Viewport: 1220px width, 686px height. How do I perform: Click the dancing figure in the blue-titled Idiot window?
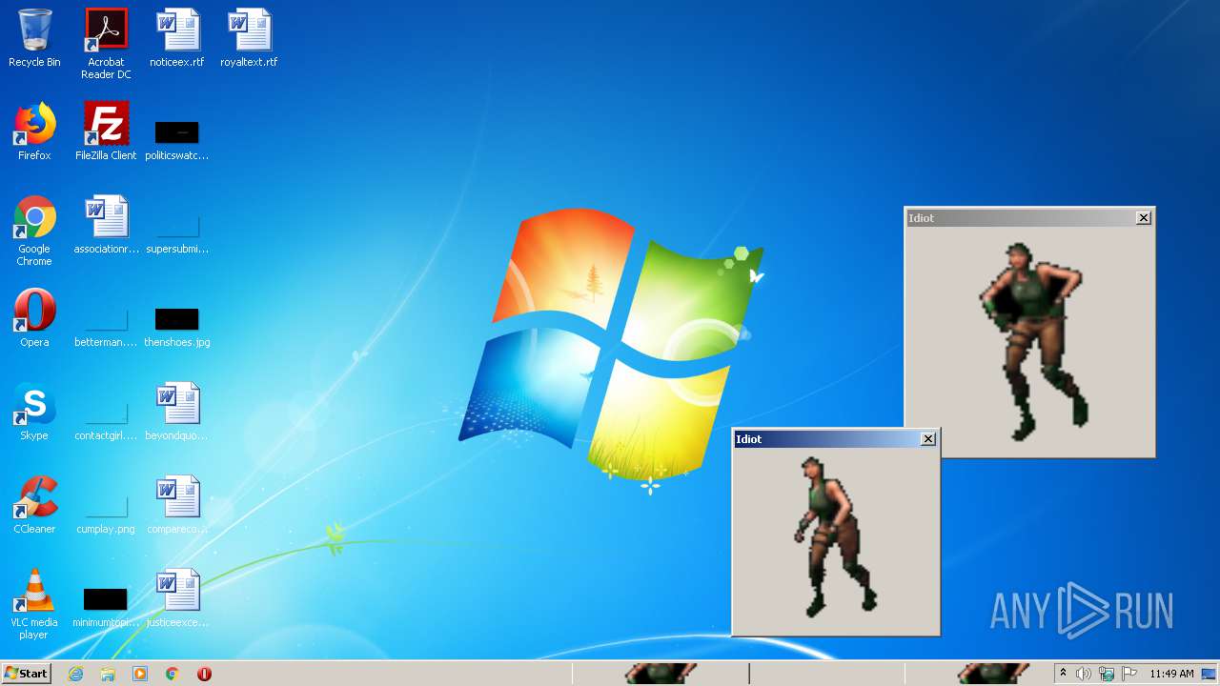(834, 536)
